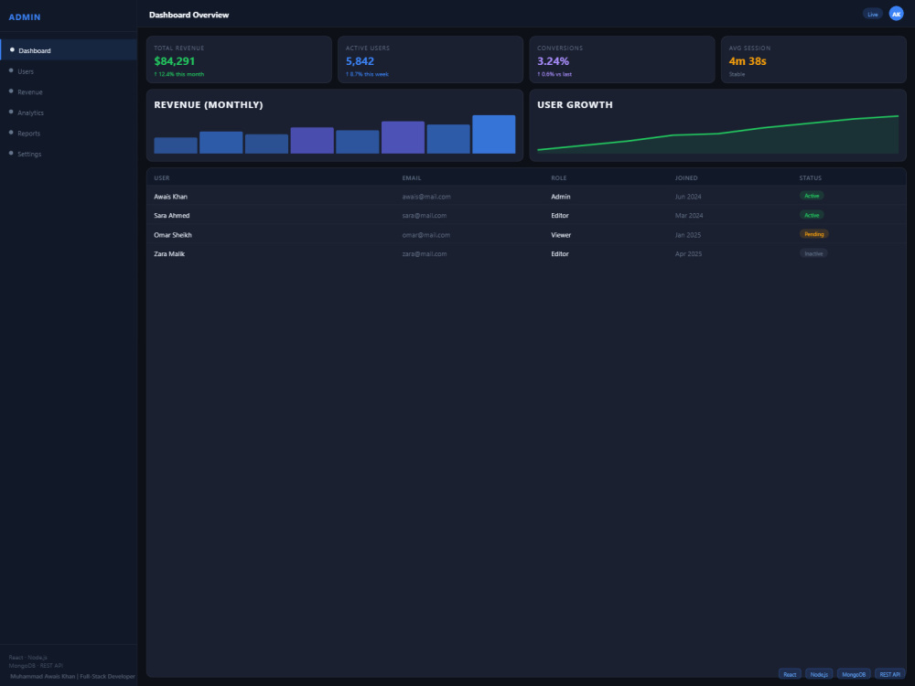Viewport: 915px width, 686px height.
Task: Click the Total Revenue $84,291 card
Action: 239,59
